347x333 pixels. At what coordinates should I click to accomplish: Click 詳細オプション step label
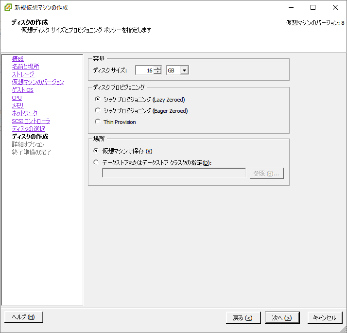[28, 144]
